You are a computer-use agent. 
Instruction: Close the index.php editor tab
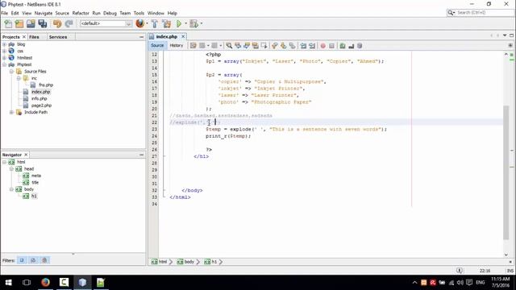tap(183, 36)
